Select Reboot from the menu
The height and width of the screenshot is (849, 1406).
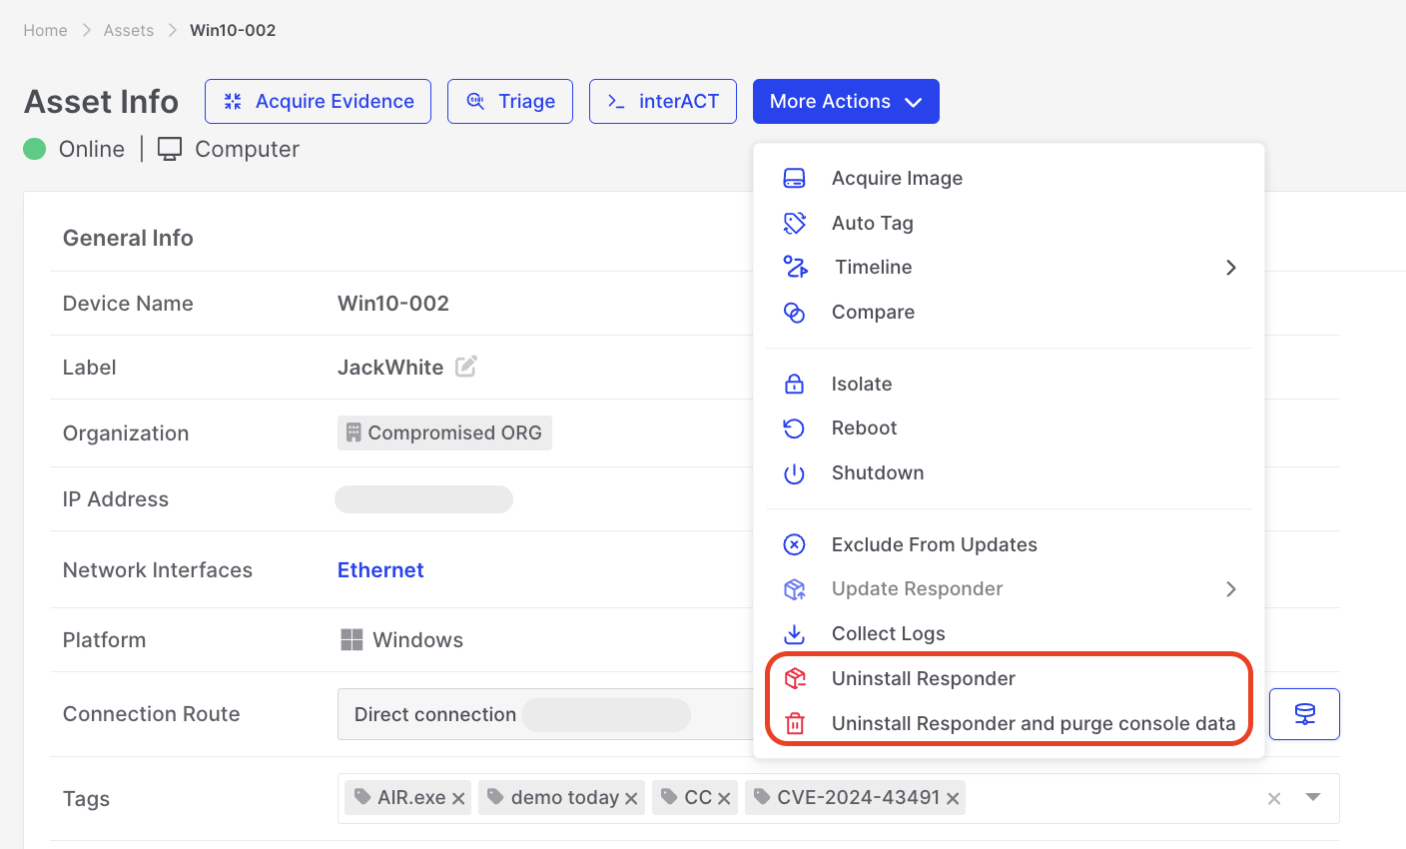[864, 427]
